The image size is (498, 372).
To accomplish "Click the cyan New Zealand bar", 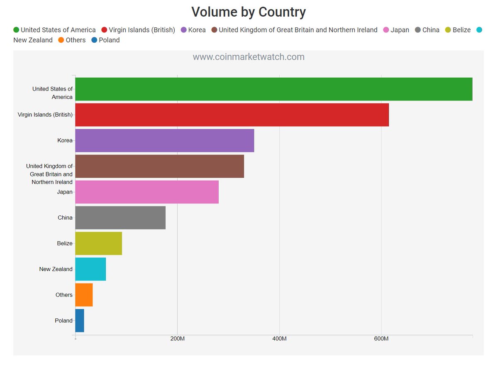I will click(90, 269).
